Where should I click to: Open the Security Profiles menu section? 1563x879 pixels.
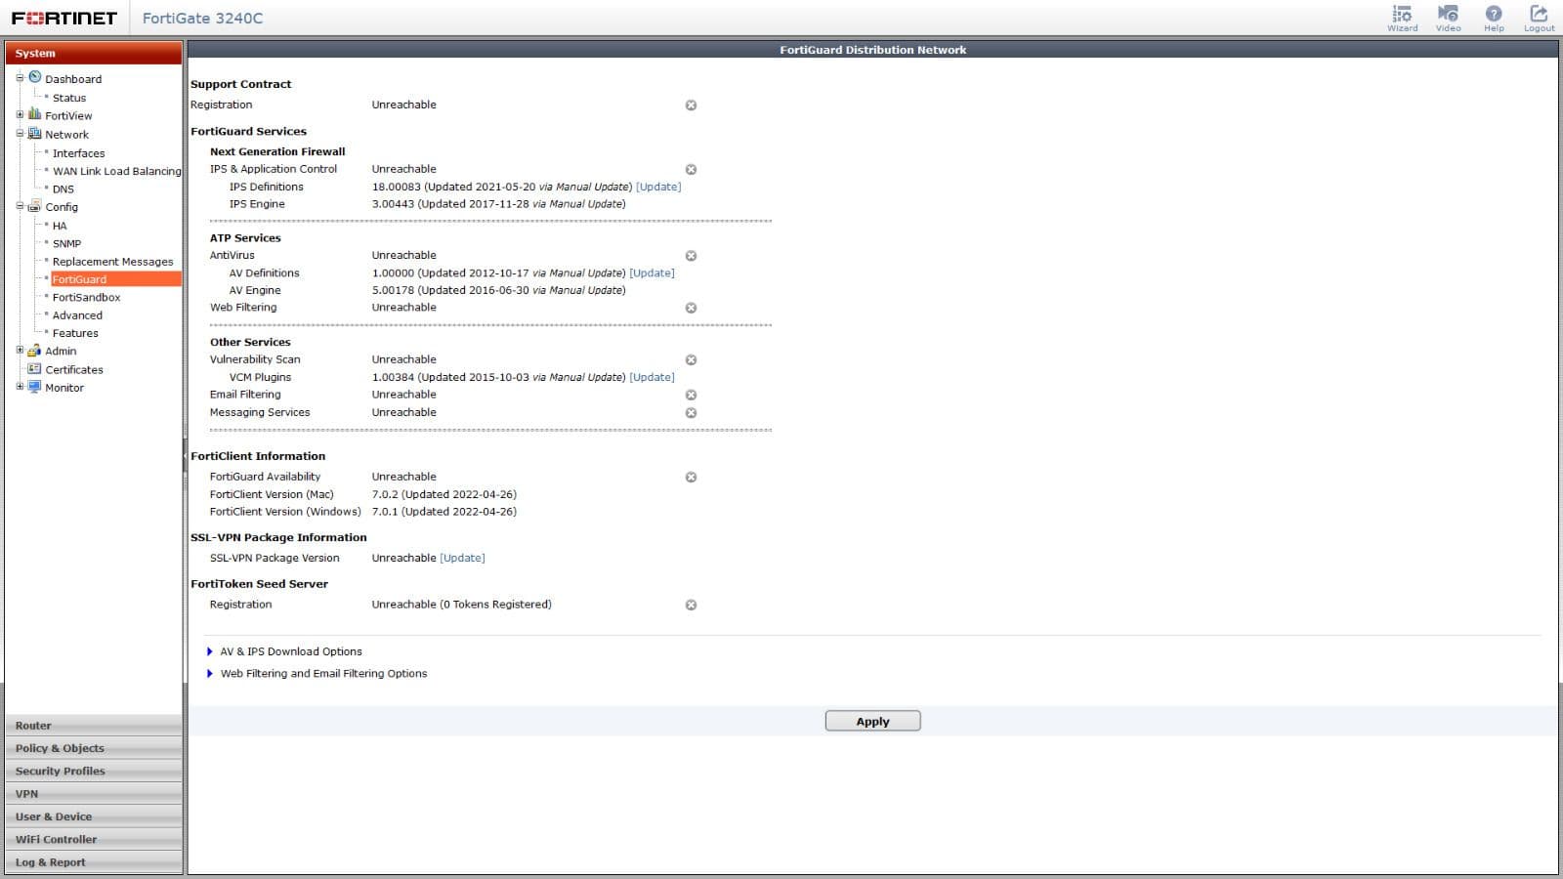coord(60,771)
